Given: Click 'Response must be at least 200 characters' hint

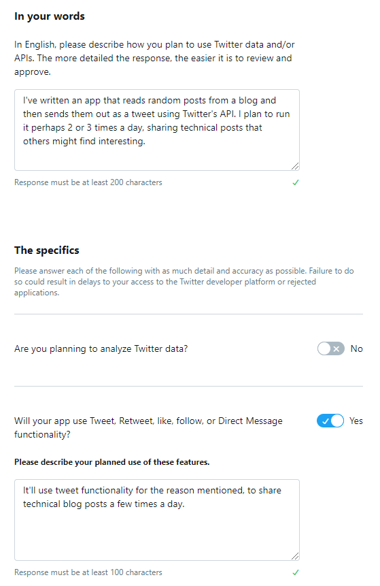Looking at the screenshot, I should (x=88, y=182).
